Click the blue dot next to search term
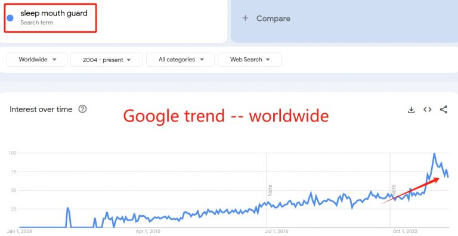458x236 pixels. (10, 18)
